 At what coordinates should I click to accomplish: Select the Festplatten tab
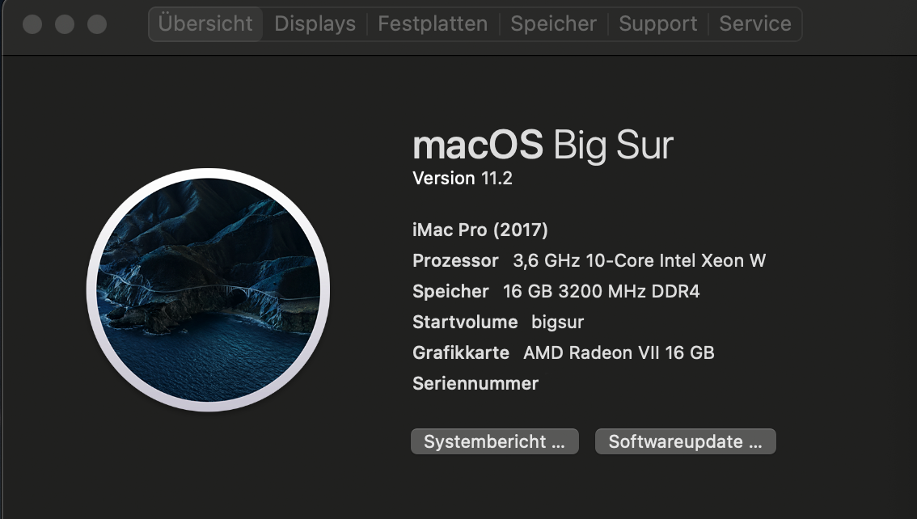pos(433,24)
